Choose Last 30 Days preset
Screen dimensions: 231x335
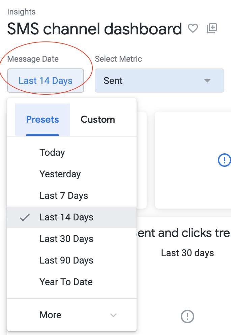(72, 239)
